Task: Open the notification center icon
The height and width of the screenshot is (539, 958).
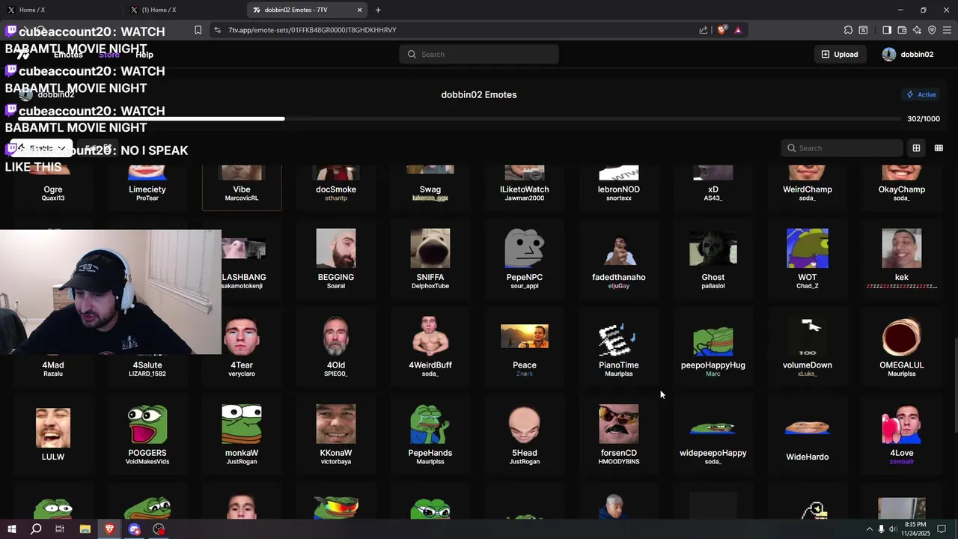Action: click(x=942, y=529)
